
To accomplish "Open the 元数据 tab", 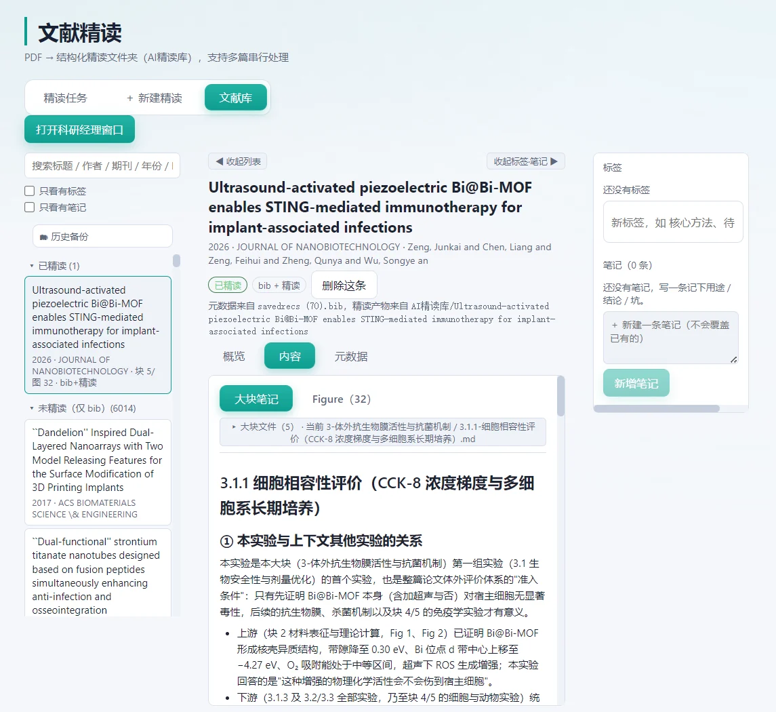I will point(351,356).
